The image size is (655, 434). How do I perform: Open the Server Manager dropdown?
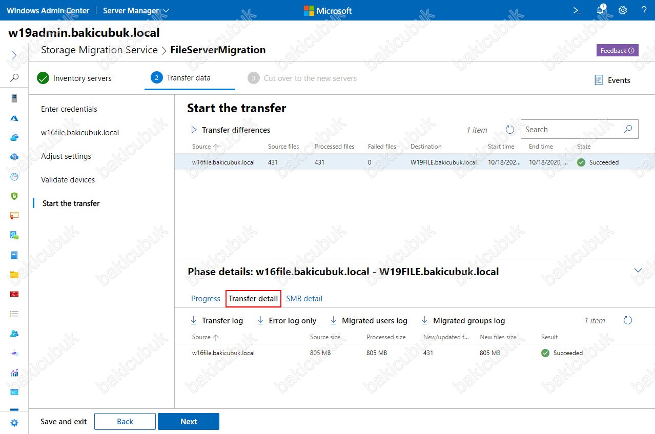pos(136,10)
